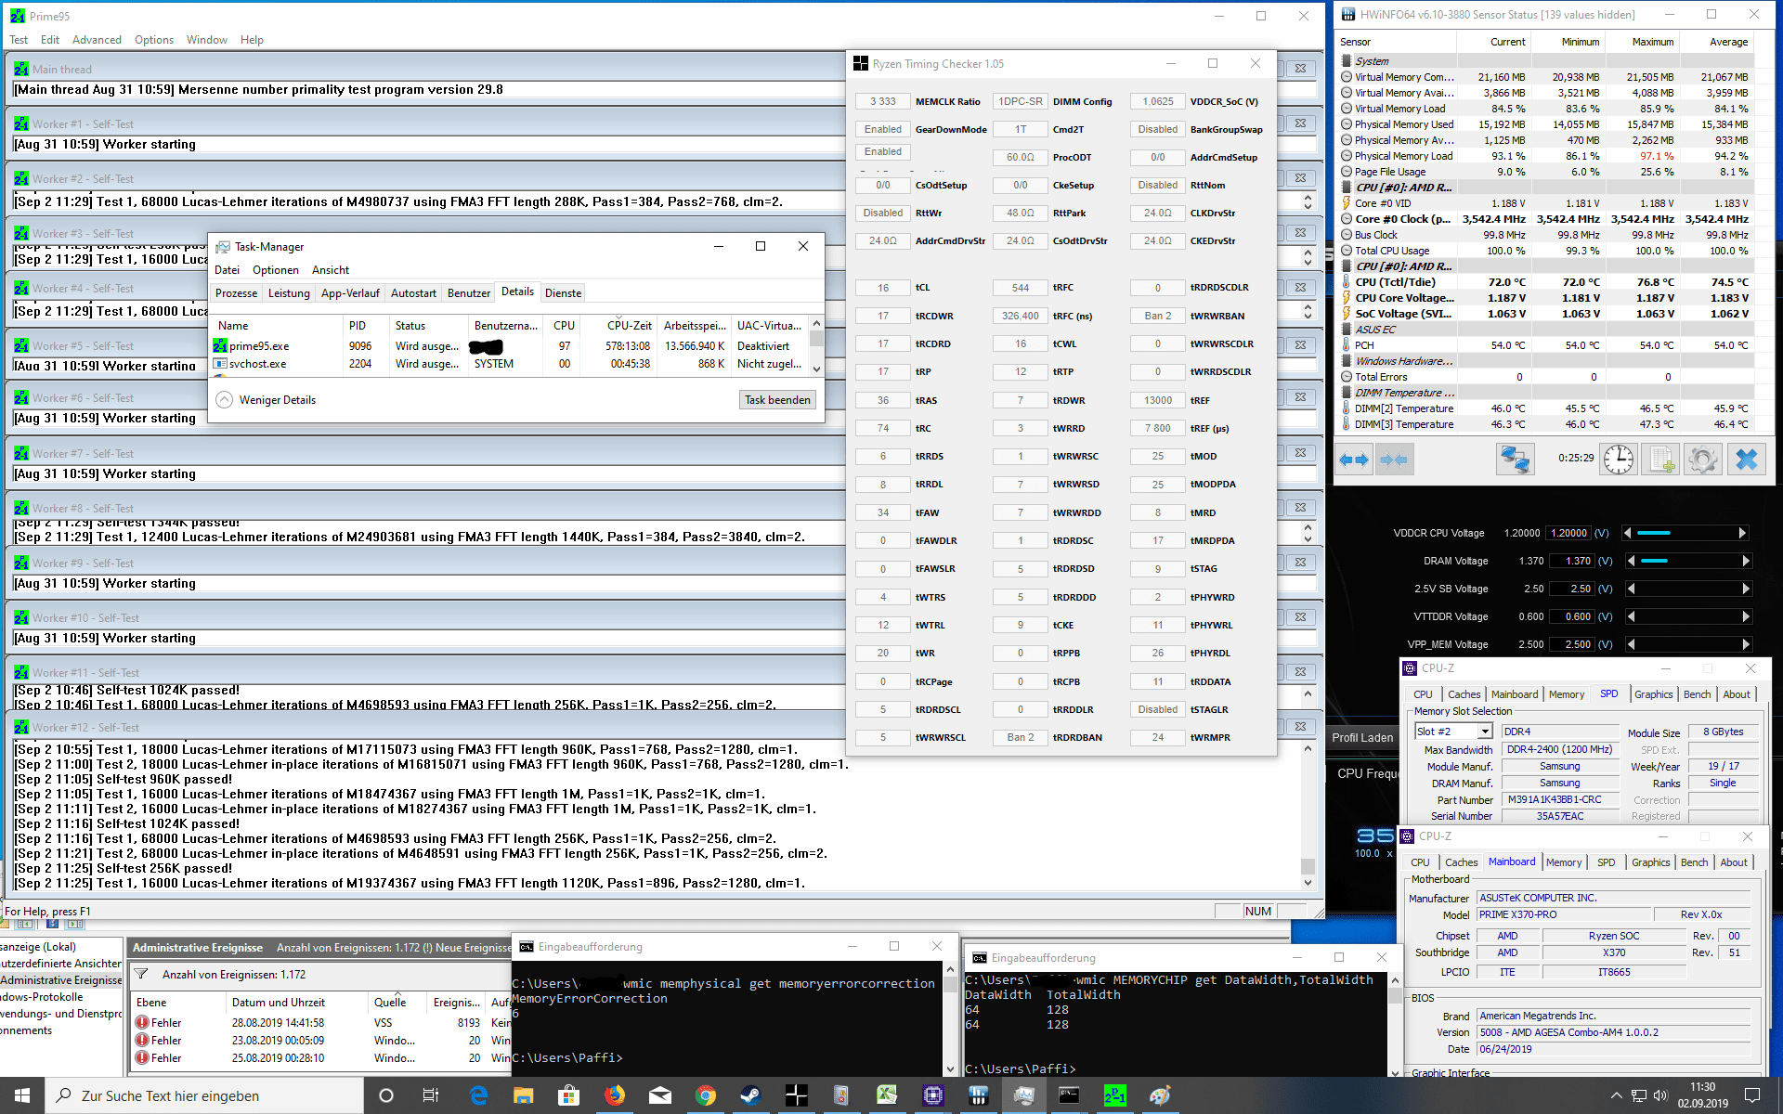The image size is (1783, 1114).
Task: Click the VDDCR CPU Voltage slider bar
Action: click(x=1685, y=533)
